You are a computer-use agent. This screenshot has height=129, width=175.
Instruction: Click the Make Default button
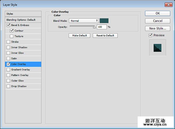(x=79, y=36)
